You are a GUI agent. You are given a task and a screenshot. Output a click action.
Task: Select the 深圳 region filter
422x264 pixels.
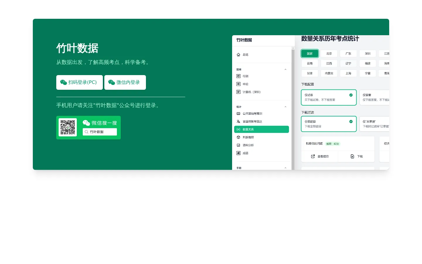coord(368,53)
